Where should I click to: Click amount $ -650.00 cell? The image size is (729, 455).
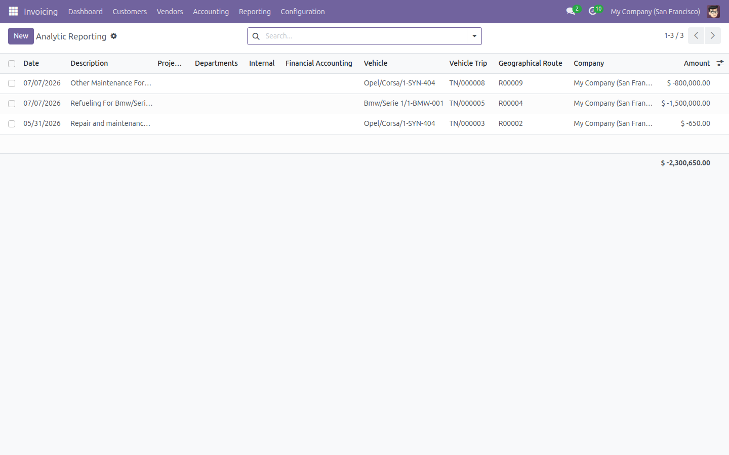coord(695,123)
